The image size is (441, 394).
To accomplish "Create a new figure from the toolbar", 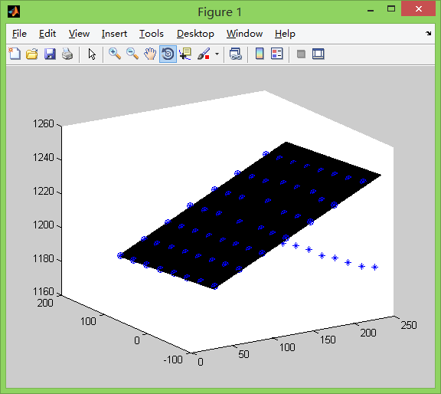I will (15, 54).
